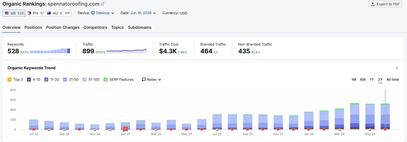Viewport: 407px width, 142px height.
Task: Select the PH flag database
Action: coord(35,13)
